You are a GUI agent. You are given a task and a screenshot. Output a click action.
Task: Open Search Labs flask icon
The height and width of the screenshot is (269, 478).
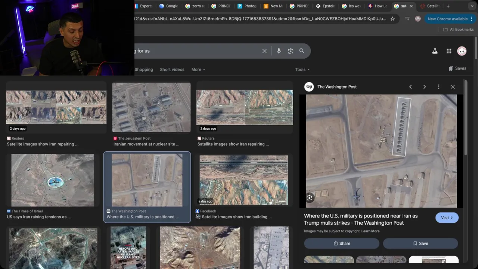tap(435, 51)
